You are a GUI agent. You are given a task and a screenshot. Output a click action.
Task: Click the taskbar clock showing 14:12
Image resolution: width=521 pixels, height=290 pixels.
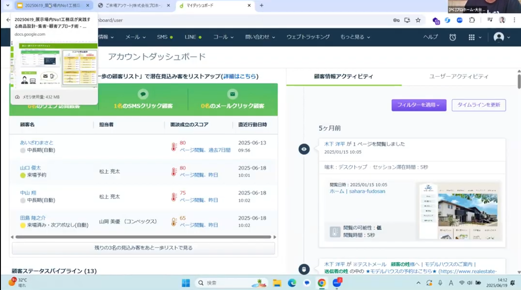tap(497, 283)
